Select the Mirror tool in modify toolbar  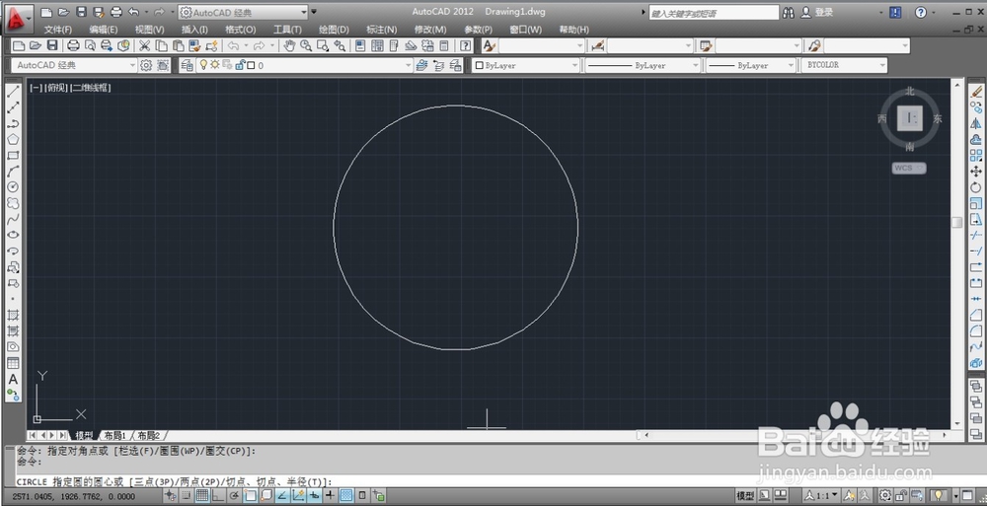(x=976, y=123)
